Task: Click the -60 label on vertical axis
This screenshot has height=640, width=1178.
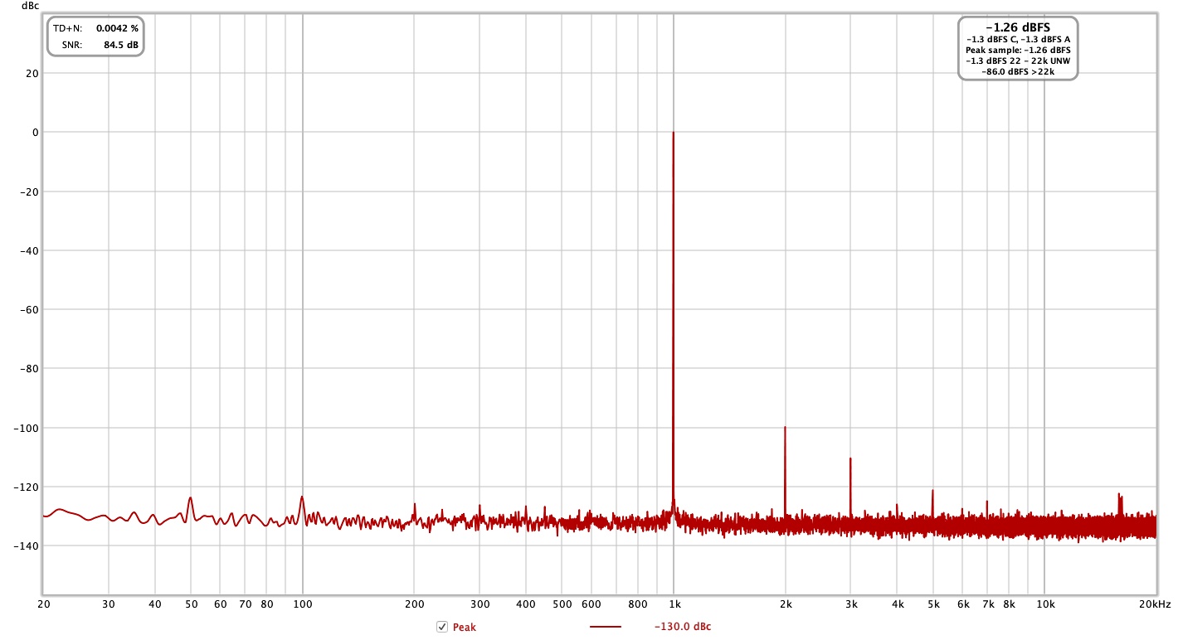Action: [x=30, y=309]
